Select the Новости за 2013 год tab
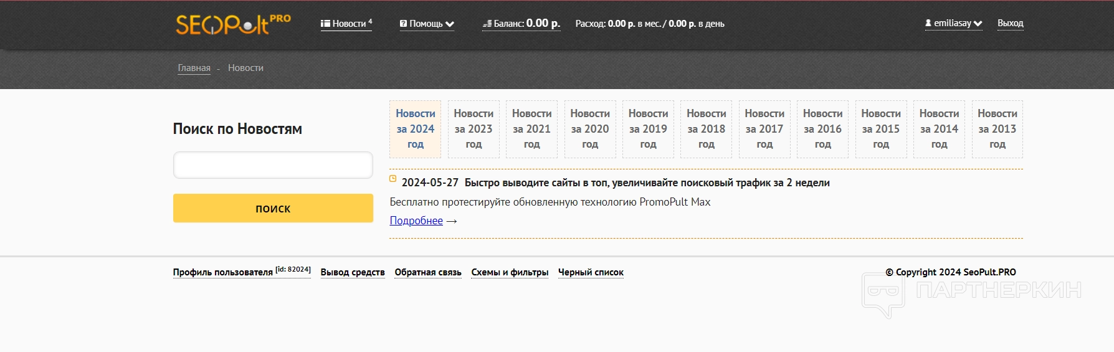The height and width of the screenshot is (352, 1114). (x=997, y=129)
